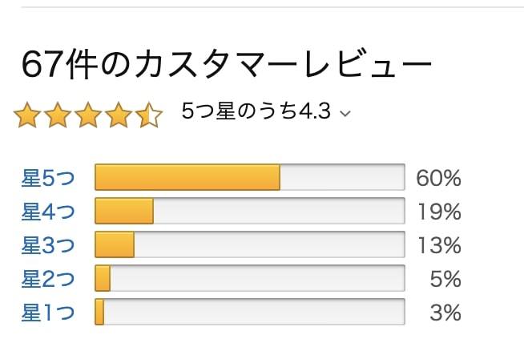
Task: Click the third gold rating star
Action: coord(88,115)
